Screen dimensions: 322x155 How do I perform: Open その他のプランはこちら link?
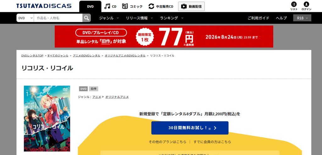click(168, 142)
